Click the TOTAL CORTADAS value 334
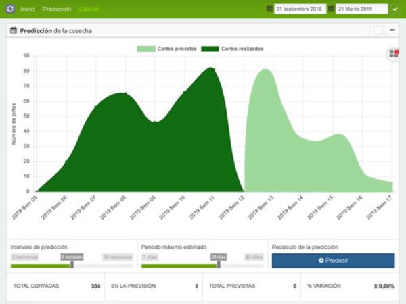Image resolution: width=406 pixels, height=304 pixels. tap(95, 286)
